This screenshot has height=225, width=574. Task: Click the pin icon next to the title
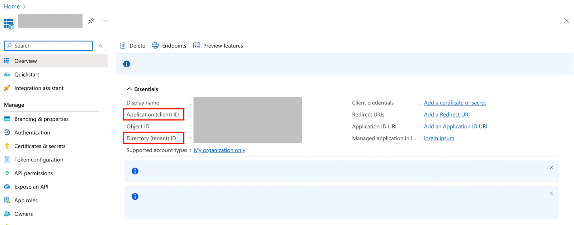coord(91,21)
